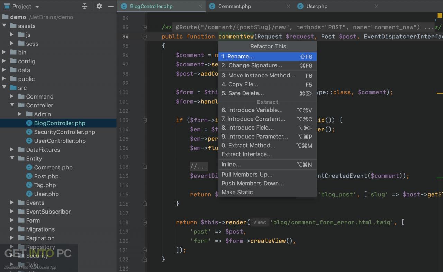443x272 pixels.
Task: Choose Introduce Variable option
Action: [267, 110]
